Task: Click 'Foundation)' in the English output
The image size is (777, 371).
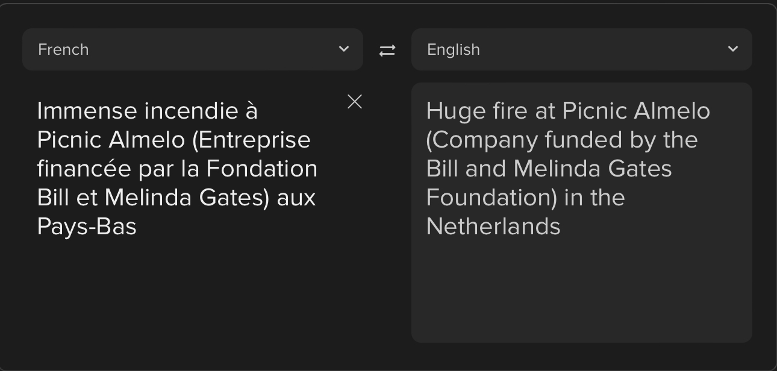Action: 492,198
